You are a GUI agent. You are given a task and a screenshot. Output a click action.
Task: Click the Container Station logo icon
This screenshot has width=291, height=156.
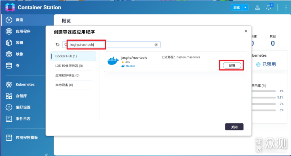(x=10, y=7)
